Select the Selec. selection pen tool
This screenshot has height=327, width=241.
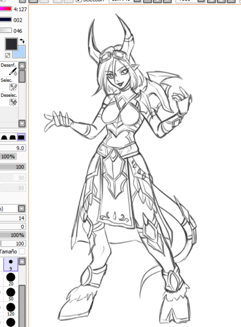tap(9, 84)
